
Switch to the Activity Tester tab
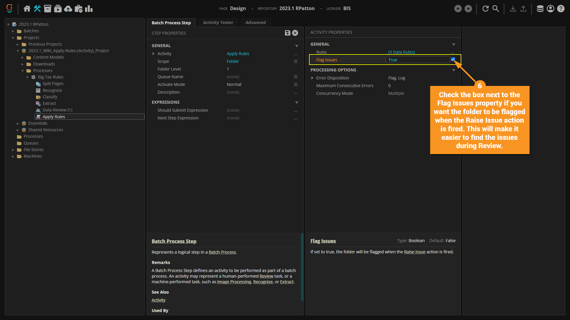click(x=218, y=23)
